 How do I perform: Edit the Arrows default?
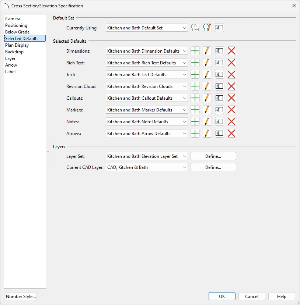[x=207, y=134]
